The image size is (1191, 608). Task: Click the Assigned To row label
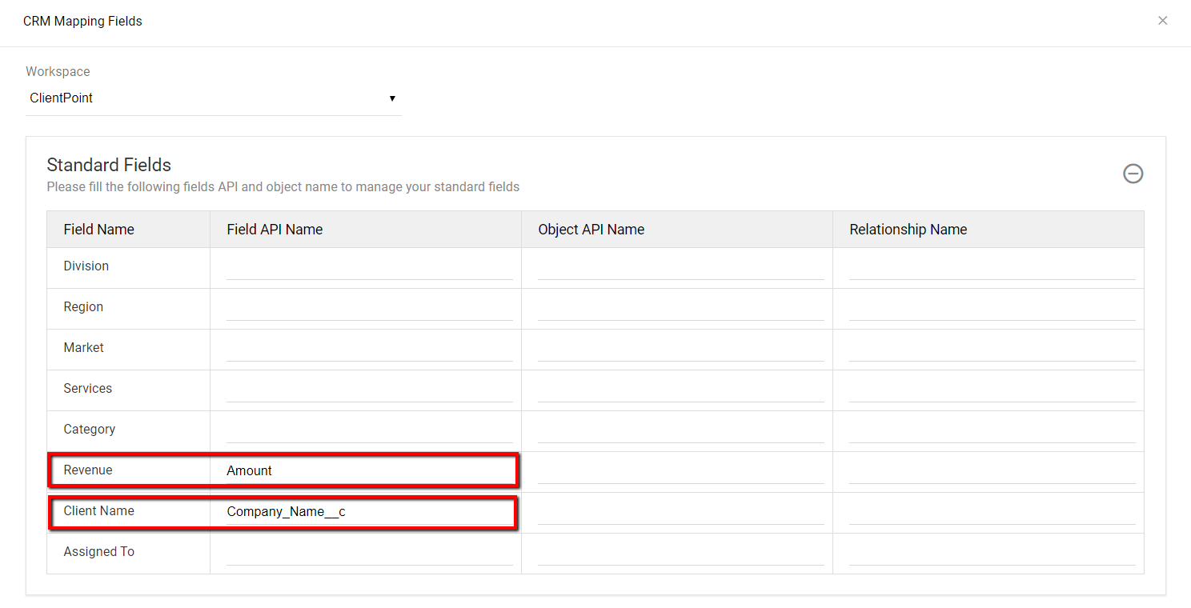(98, 552)
